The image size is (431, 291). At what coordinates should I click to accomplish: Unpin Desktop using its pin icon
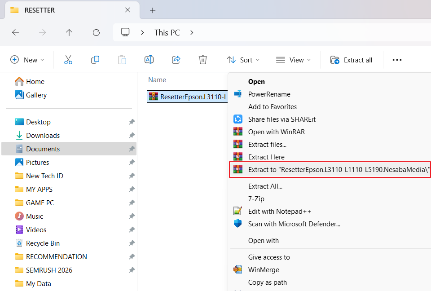click(132, 122)
